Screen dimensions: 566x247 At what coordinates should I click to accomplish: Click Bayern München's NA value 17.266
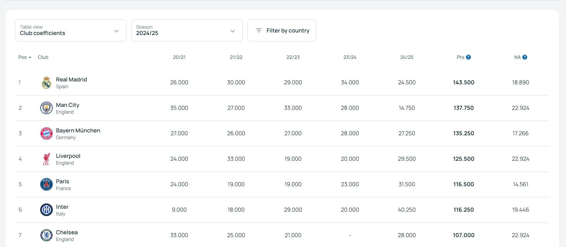(520, 133)
